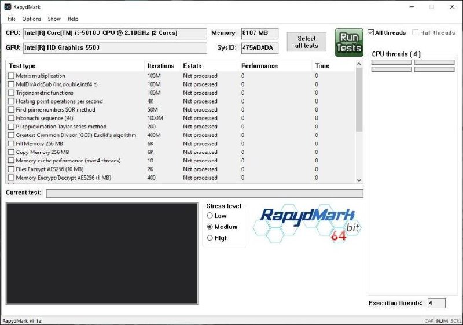The width and height of the screenshot is (463, 325).
Task: Click the Current test progress bar
Action: (205, 194)
